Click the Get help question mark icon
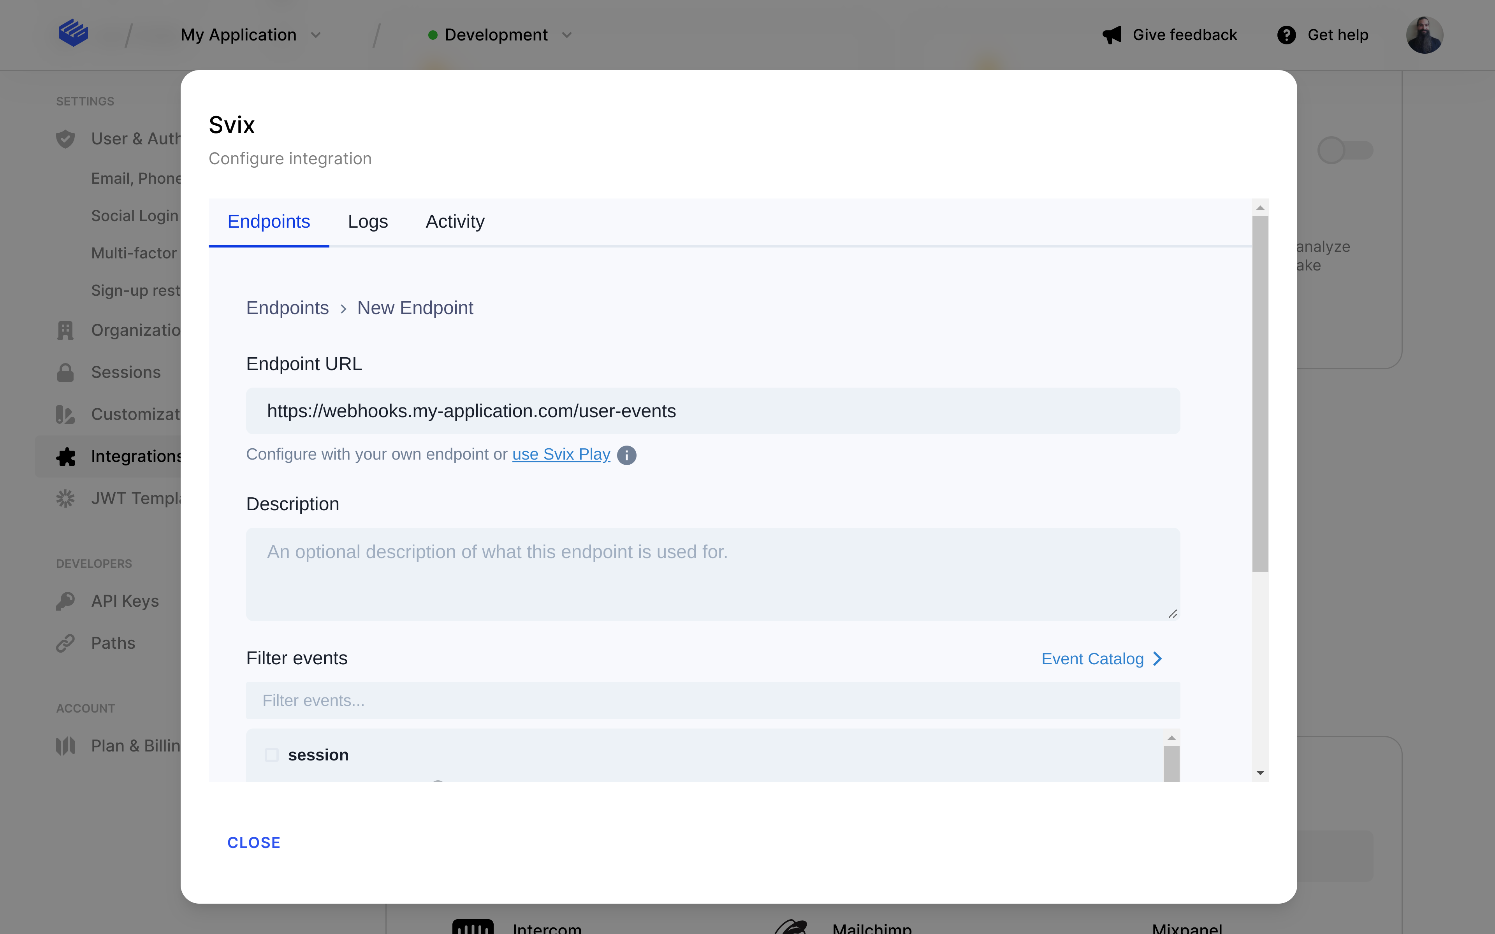 [1286, 35]
